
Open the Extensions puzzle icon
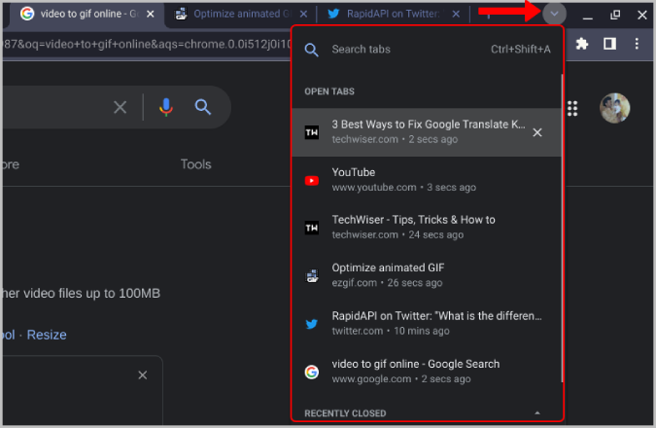[582, 44]
